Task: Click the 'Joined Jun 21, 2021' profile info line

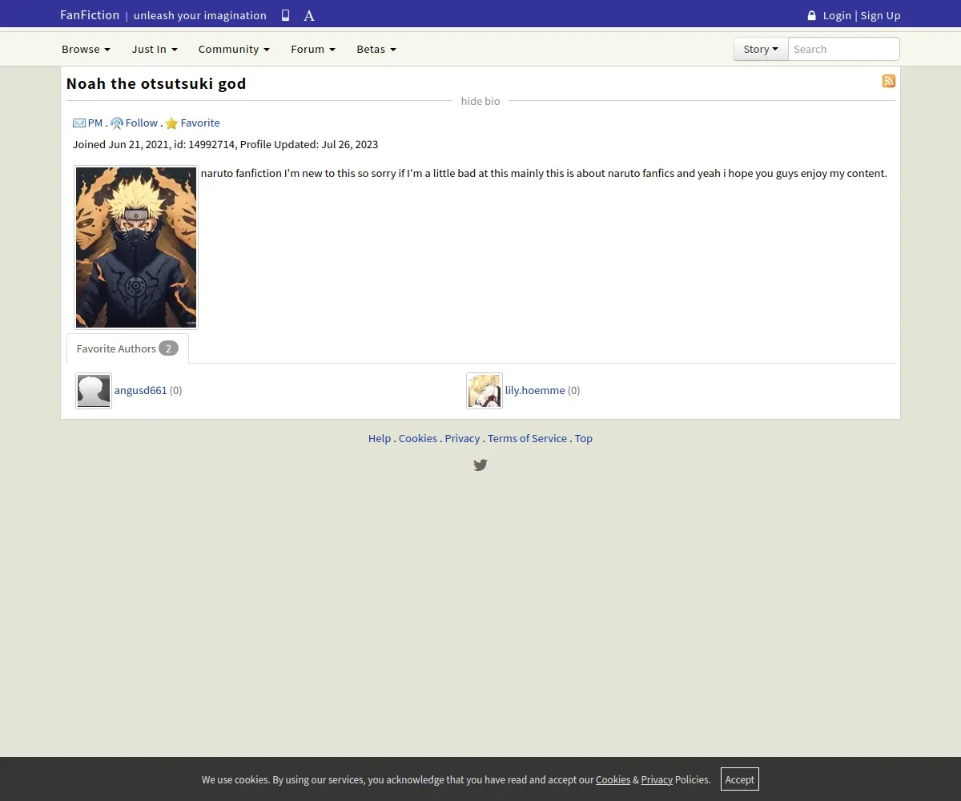Action: tap(225, 144)
